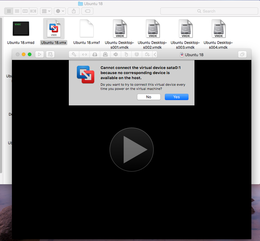Click the Finder share button
260x241 pixels.
(74, 11)
